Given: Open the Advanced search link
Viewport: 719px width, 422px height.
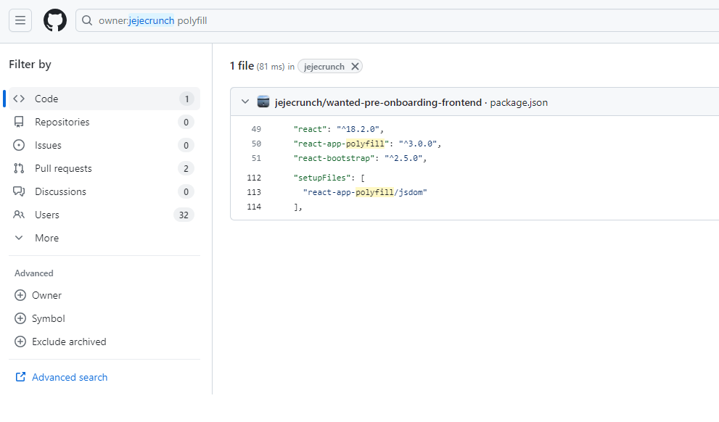Looking at the screenshot, I should click(x=70, y=377).
